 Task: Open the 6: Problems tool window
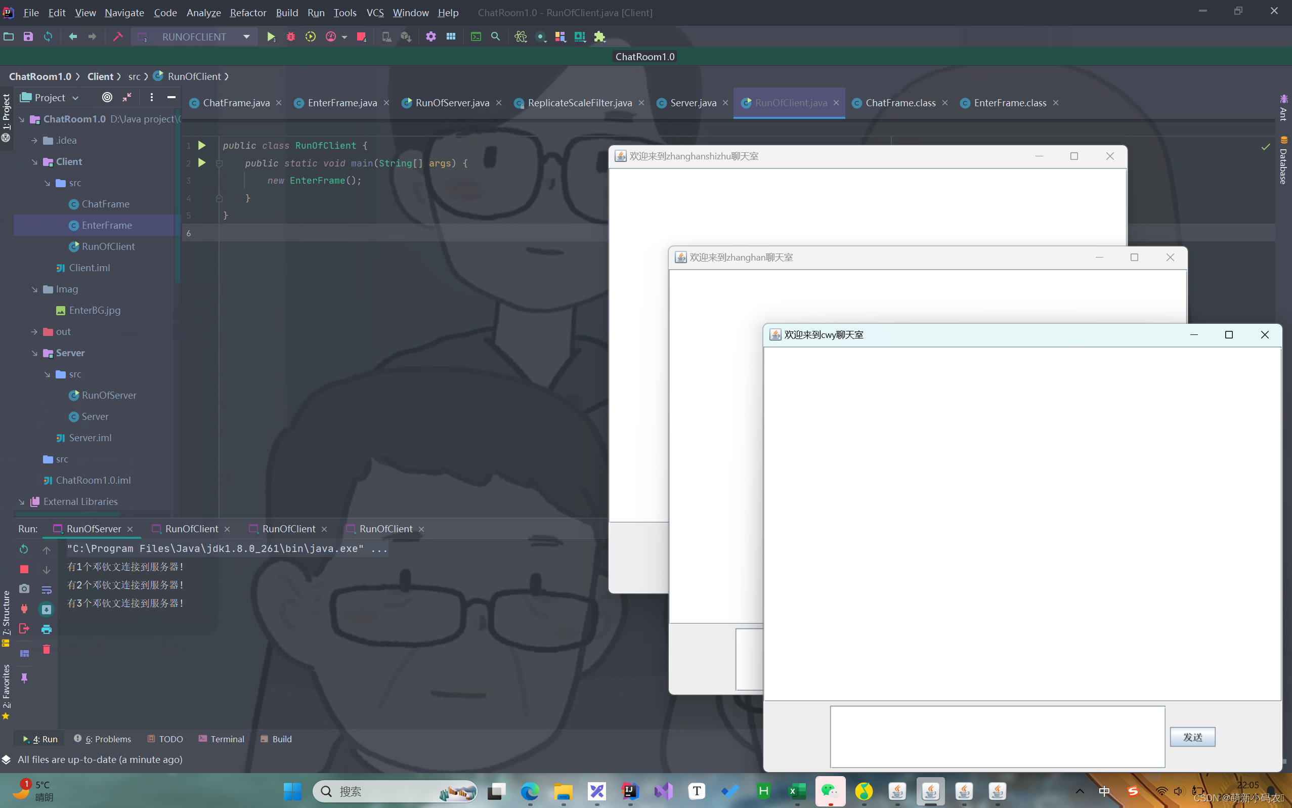(102, 739)
